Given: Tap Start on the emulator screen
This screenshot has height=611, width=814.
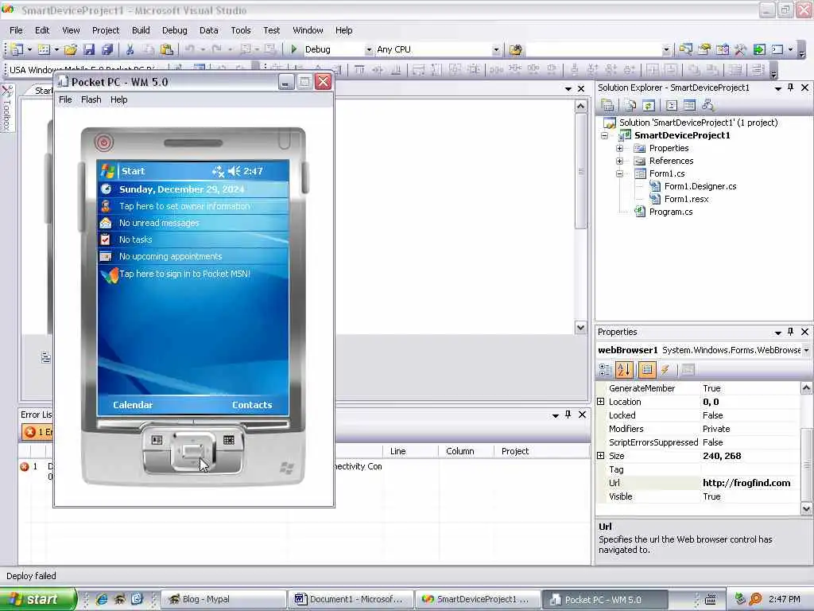Looking at the screenshot, I should click(x=133, y=171).
